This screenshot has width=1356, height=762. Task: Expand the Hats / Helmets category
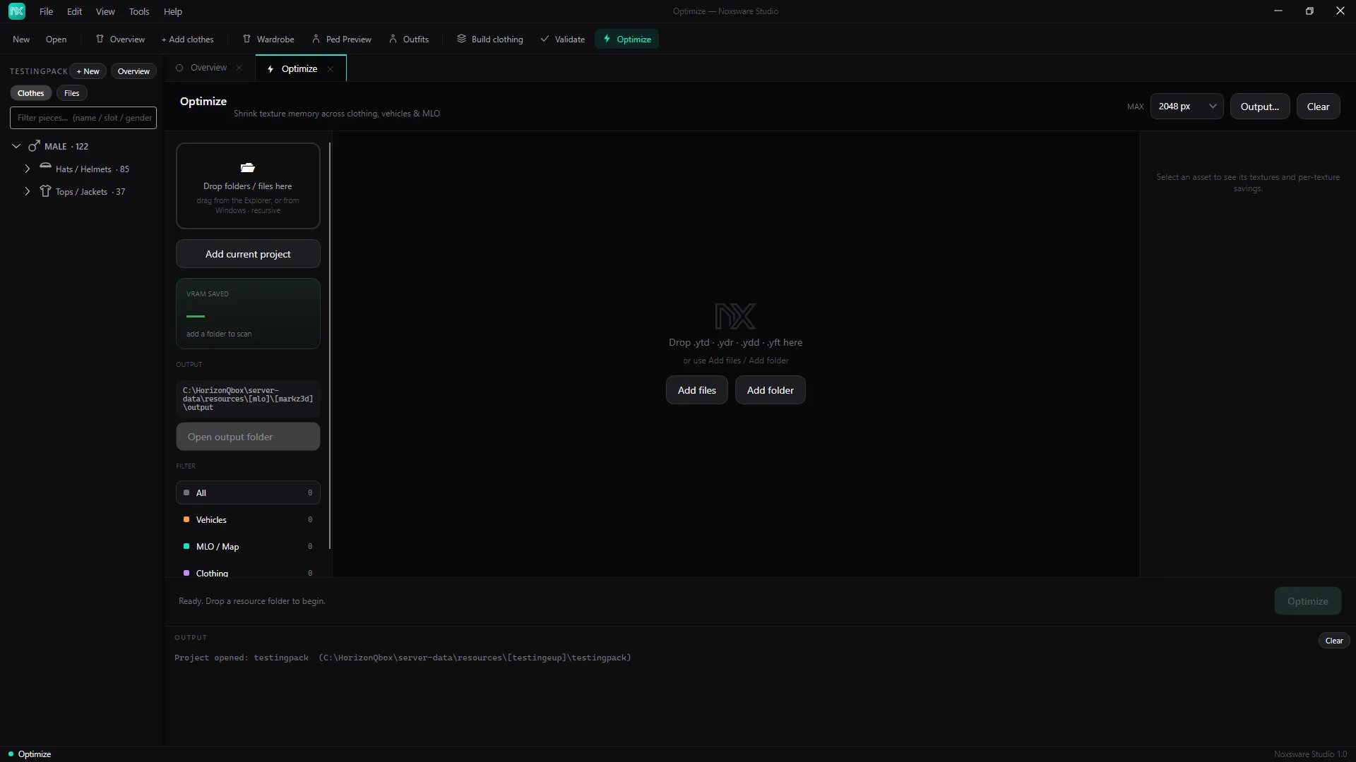point(28,169)
